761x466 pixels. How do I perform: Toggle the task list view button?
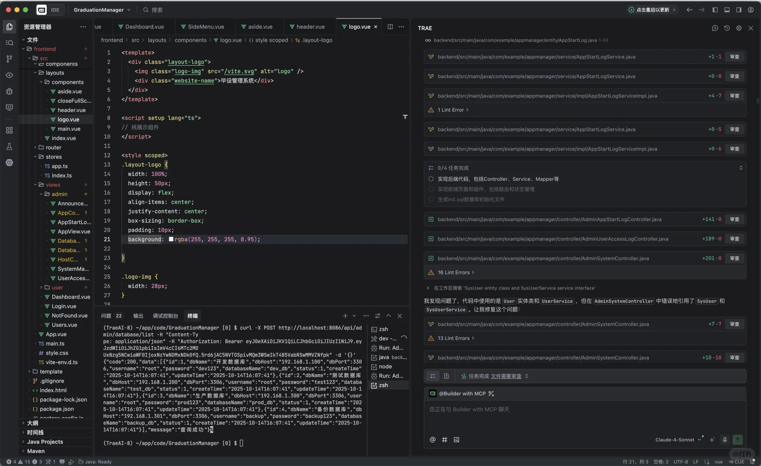tap(433, 376)
